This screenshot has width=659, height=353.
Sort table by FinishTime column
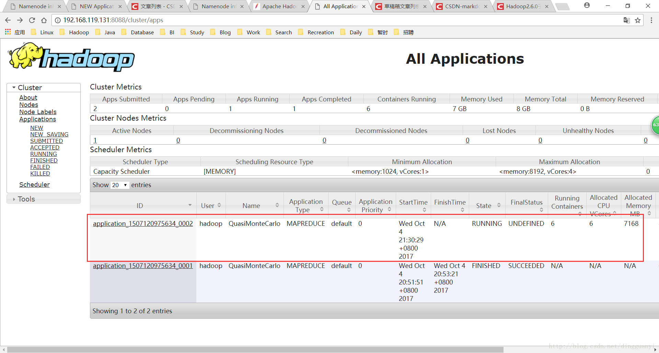tap(450, 205)
